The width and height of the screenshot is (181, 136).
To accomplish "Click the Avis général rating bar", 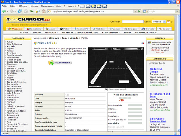I will 135,123.
